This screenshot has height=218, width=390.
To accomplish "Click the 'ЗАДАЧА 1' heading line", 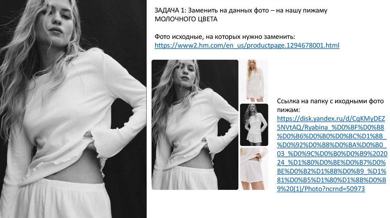I will coord(241,10).
